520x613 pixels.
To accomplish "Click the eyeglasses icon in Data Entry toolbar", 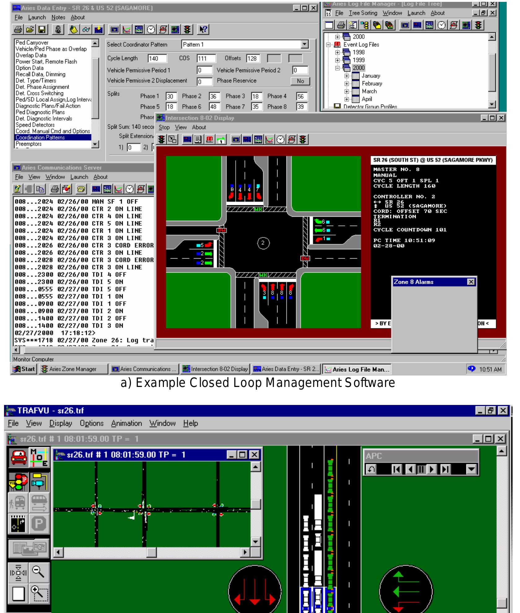I will coord(86,29).
